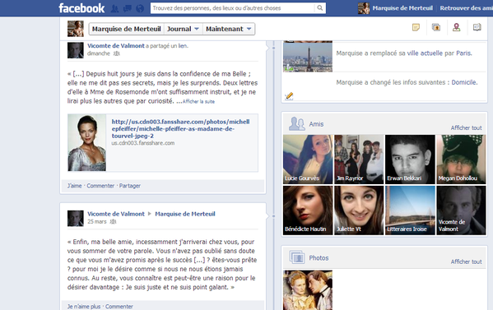
Task: Click Je n'aime plus on the 25 mars post
Action: (x=84, y=306)
